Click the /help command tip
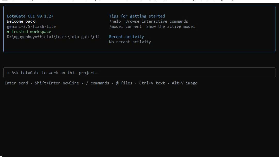280x157 pixels. click(x=115, y=21)
